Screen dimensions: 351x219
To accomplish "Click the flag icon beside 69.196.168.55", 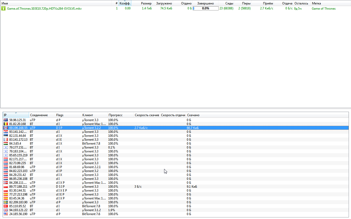I will pos(6,128).
